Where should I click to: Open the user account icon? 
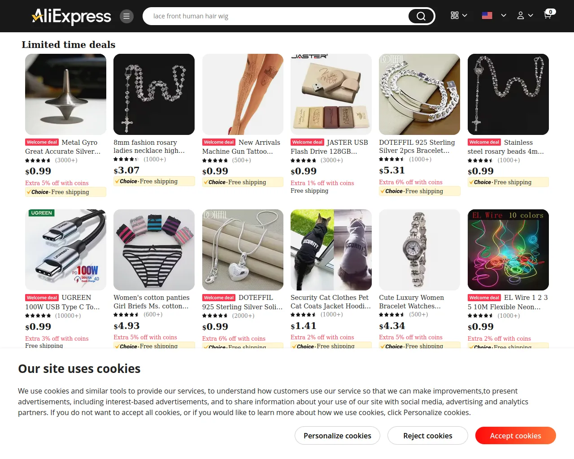[x=521, y=15]
